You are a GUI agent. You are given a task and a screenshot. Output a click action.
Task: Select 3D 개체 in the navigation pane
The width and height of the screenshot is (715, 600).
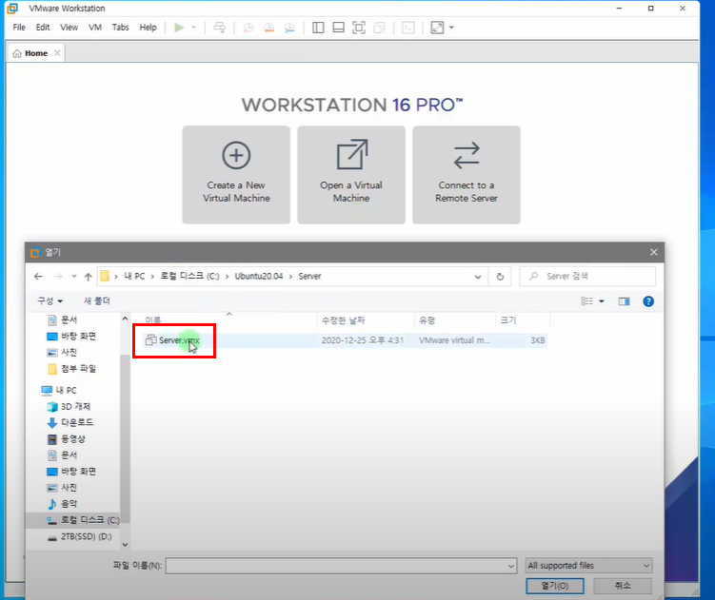click(x=69, y=406)
